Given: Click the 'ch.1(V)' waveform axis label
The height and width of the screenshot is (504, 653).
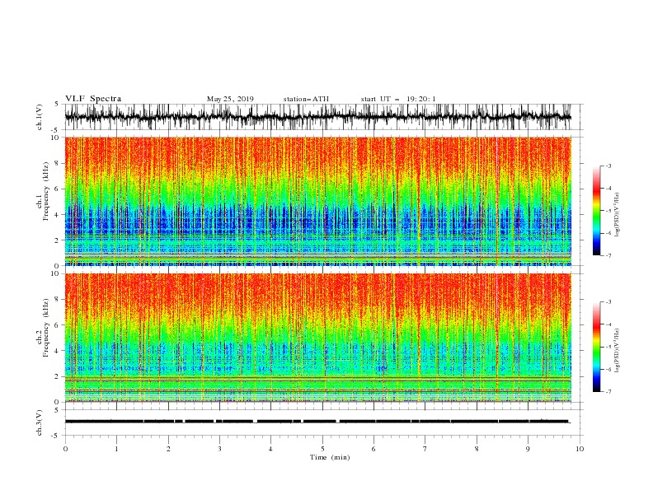Looking at the screenshot, I should (40, 117).
